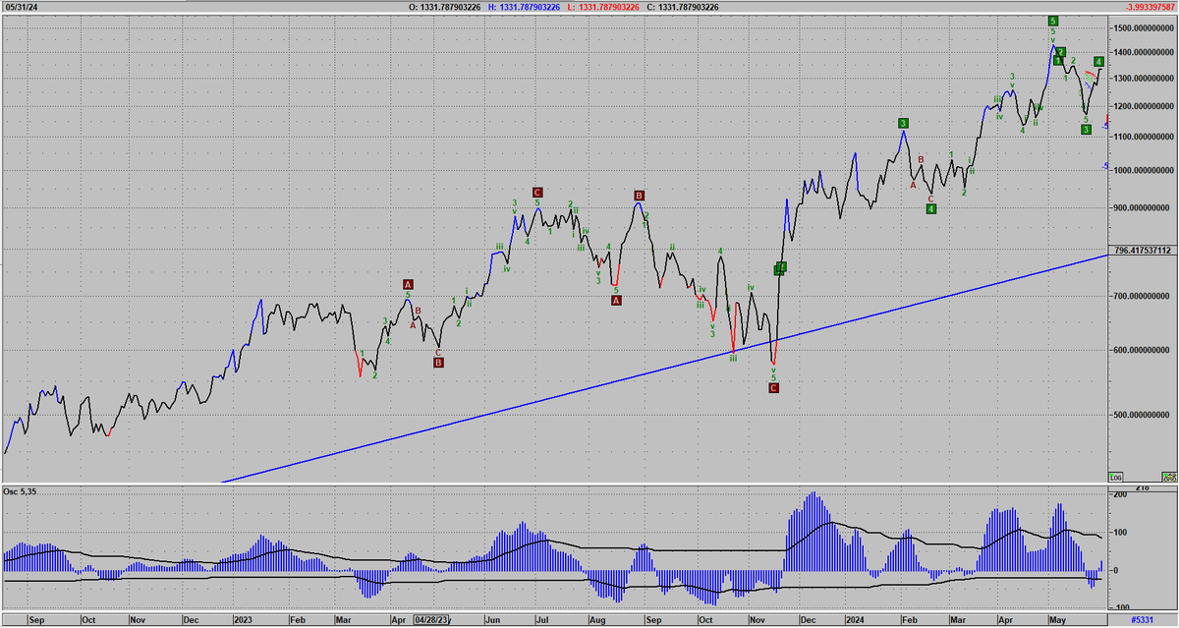1179x628 pixels.
Task: Click the 1400.000000000 price axis label
Action: [x=1146, y=52]
